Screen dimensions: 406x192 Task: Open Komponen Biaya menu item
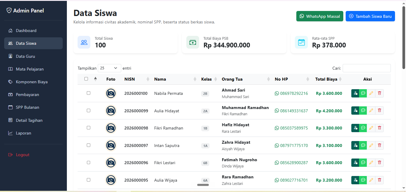(33, 82)
